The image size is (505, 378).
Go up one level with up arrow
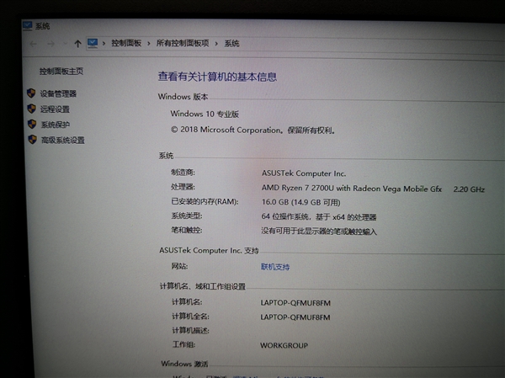click(x=77, y=44)
